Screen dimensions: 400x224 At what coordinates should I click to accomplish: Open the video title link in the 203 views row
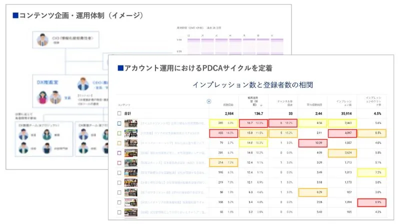point(173,123)
